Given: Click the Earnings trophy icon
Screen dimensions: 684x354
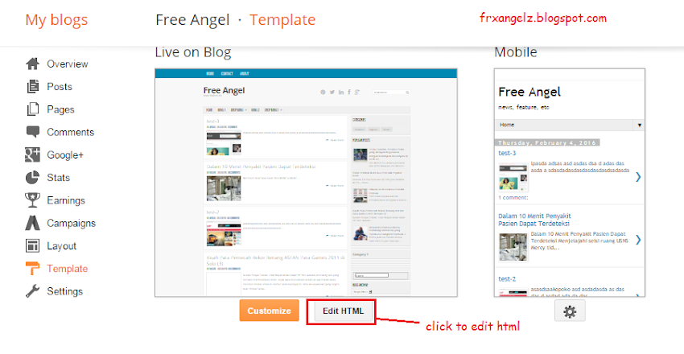Looking at the screenshot, I should click(32, 200).
